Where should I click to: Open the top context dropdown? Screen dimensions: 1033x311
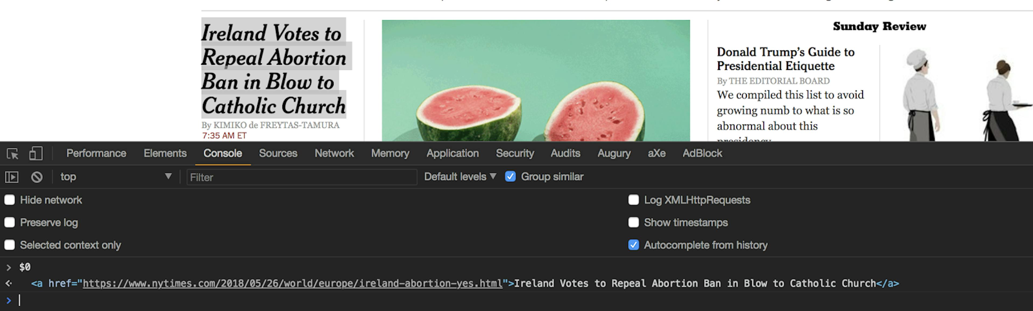pyautogui.click(x=115, y=177)
